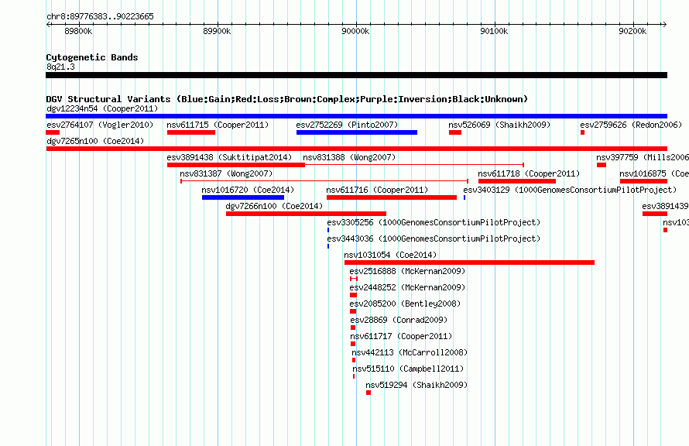Click the blue esv2752269 gain bar
The width and height of the screenshot is (689, 446).
[357, 132]
